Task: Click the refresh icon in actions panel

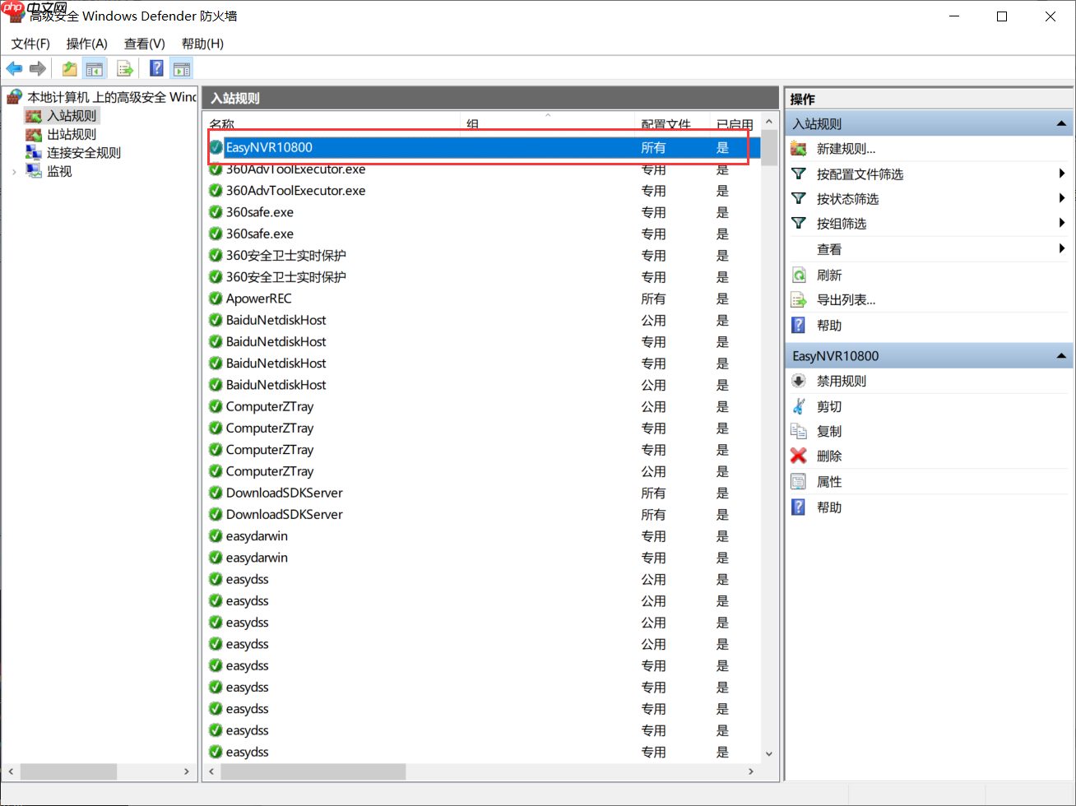Action: coord(798,276)
